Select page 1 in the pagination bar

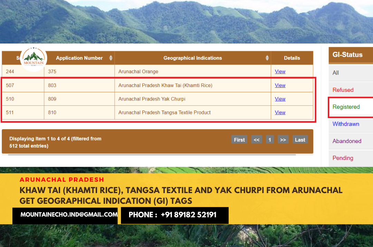tap(270, 139)
